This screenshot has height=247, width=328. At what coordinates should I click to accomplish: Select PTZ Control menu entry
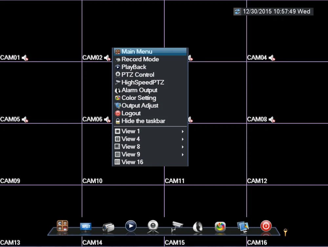click(x=150, y=75)
